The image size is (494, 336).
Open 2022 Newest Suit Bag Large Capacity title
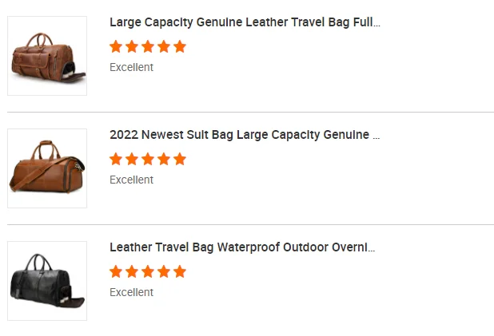tap(245, 135)
